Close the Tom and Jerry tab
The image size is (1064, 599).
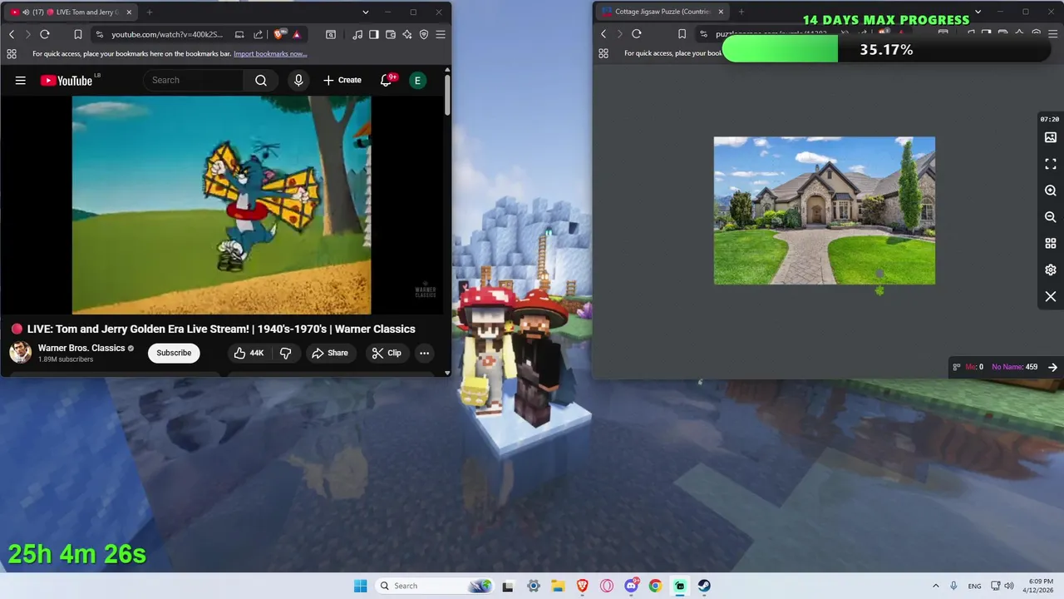point(129,12)
